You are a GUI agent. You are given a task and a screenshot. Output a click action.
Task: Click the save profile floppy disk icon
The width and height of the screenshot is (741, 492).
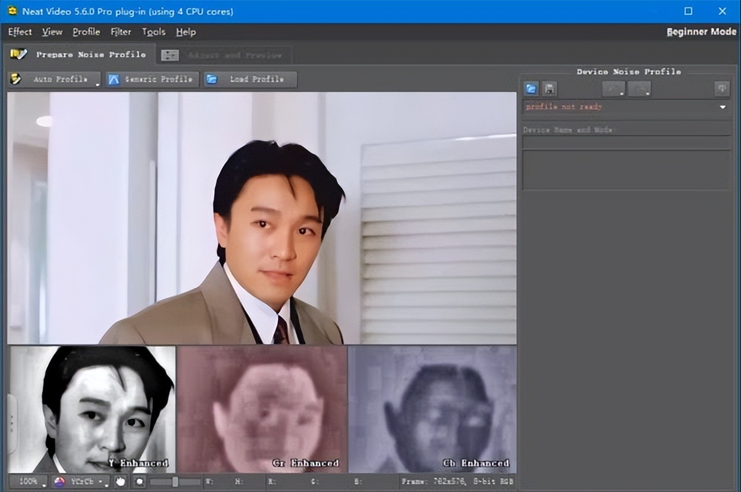pos(549,89)
